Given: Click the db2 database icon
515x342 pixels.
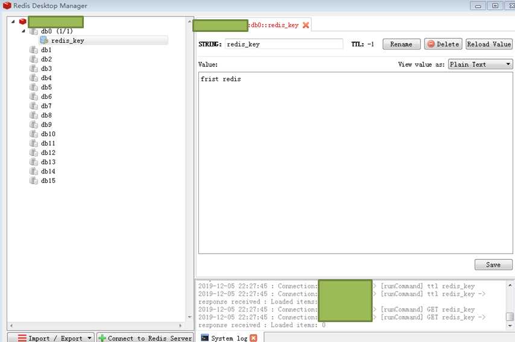Looking at the screenshot, I should pyautogui.click(x=34, y=59).
